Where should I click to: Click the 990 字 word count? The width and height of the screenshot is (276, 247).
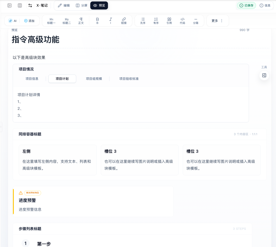point(245,30)
